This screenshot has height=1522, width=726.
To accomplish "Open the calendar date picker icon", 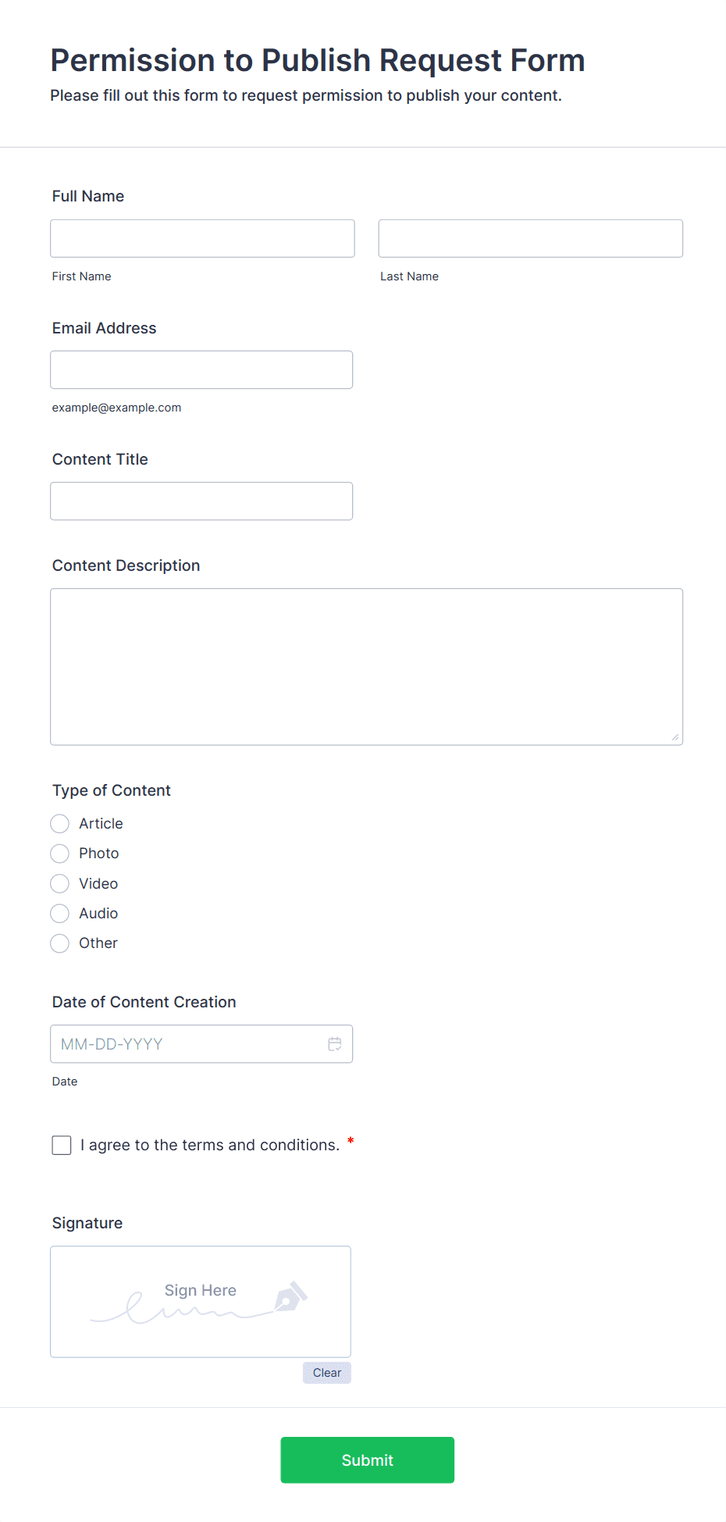I will coord(335,1043).
